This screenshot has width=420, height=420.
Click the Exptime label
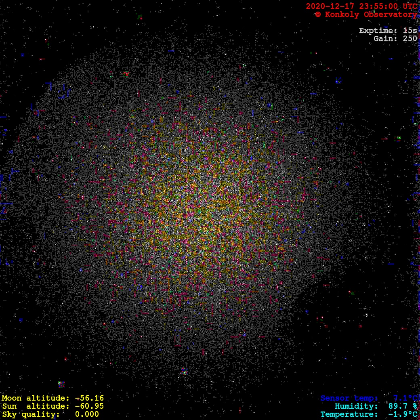point(378,31)
